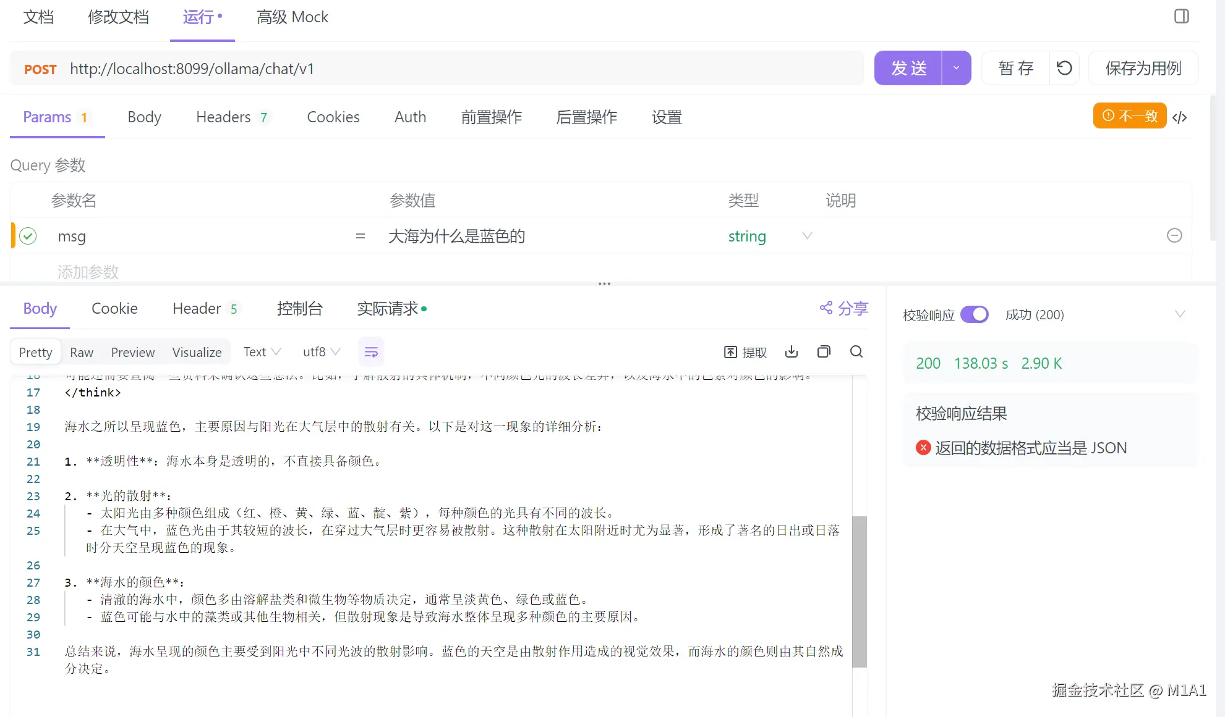Image resolution: width=1225 pixels, height=717 pixels.
Task: Disable the 校验响应 toggle switch
Action: click(974, 315)
